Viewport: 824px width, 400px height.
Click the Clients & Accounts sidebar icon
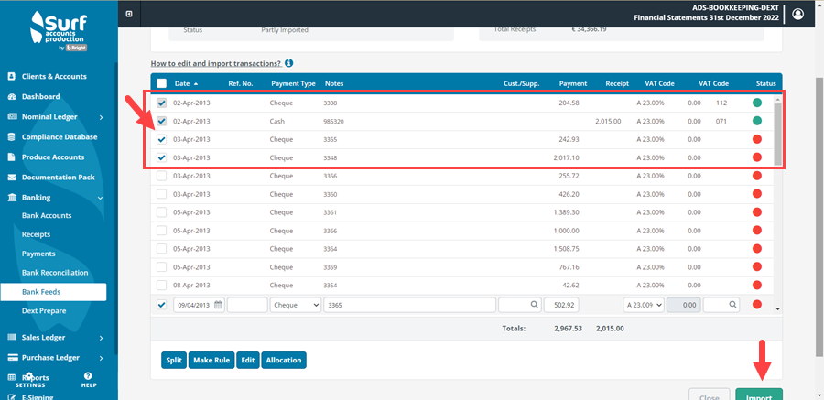pos(12,76)
